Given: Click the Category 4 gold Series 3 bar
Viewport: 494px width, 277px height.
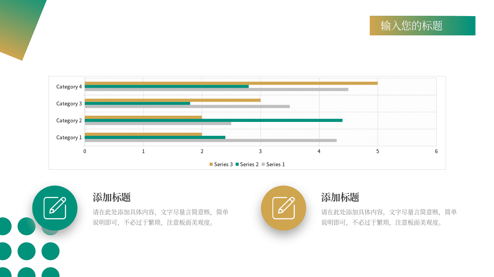Looking at the screenshot, I should point(231,83).
